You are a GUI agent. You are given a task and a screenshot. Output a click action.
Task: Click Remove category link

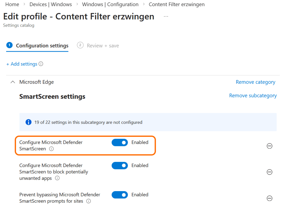pos(255,82)
